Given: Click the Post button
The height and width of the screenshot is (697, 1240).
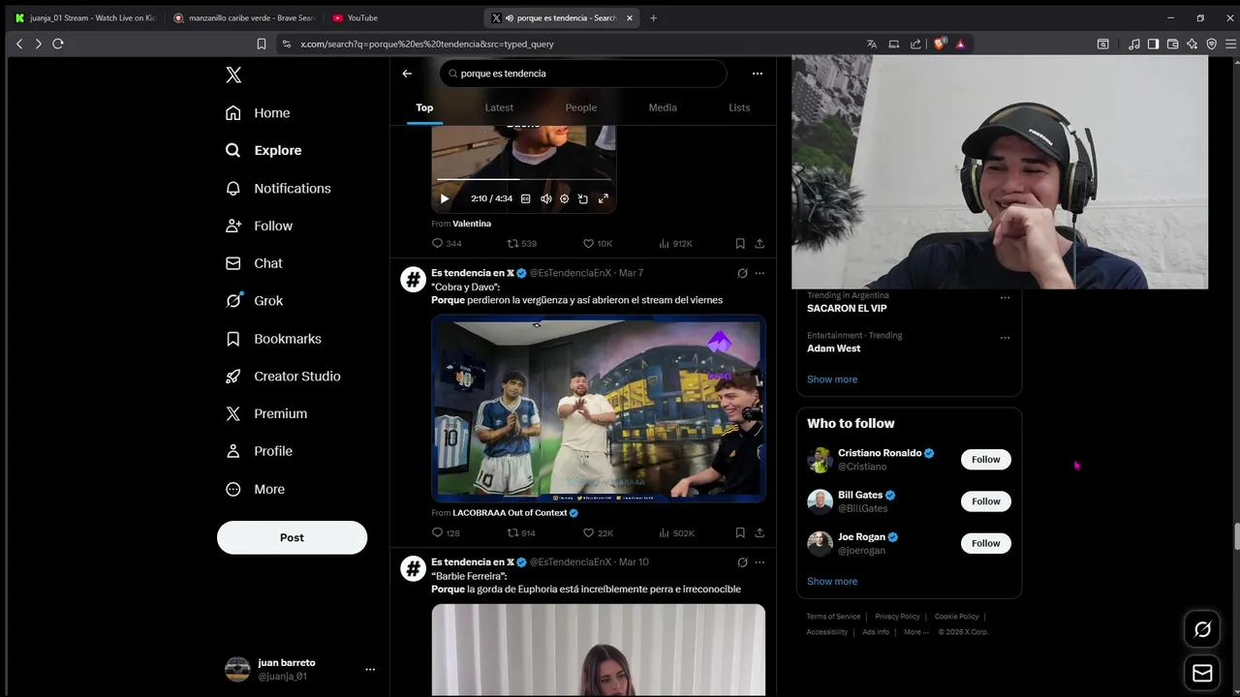Looking at the screenshot, I should tap(292, 537).
